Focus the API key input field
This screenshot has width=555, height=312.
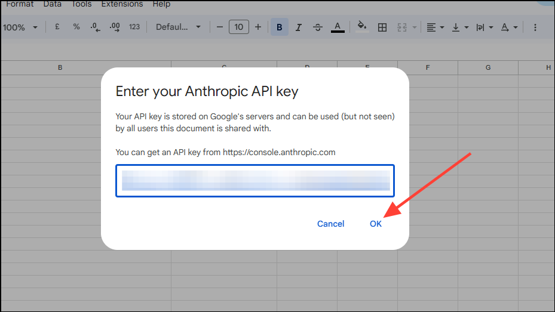pyautogui.click(x=255, y=181)
